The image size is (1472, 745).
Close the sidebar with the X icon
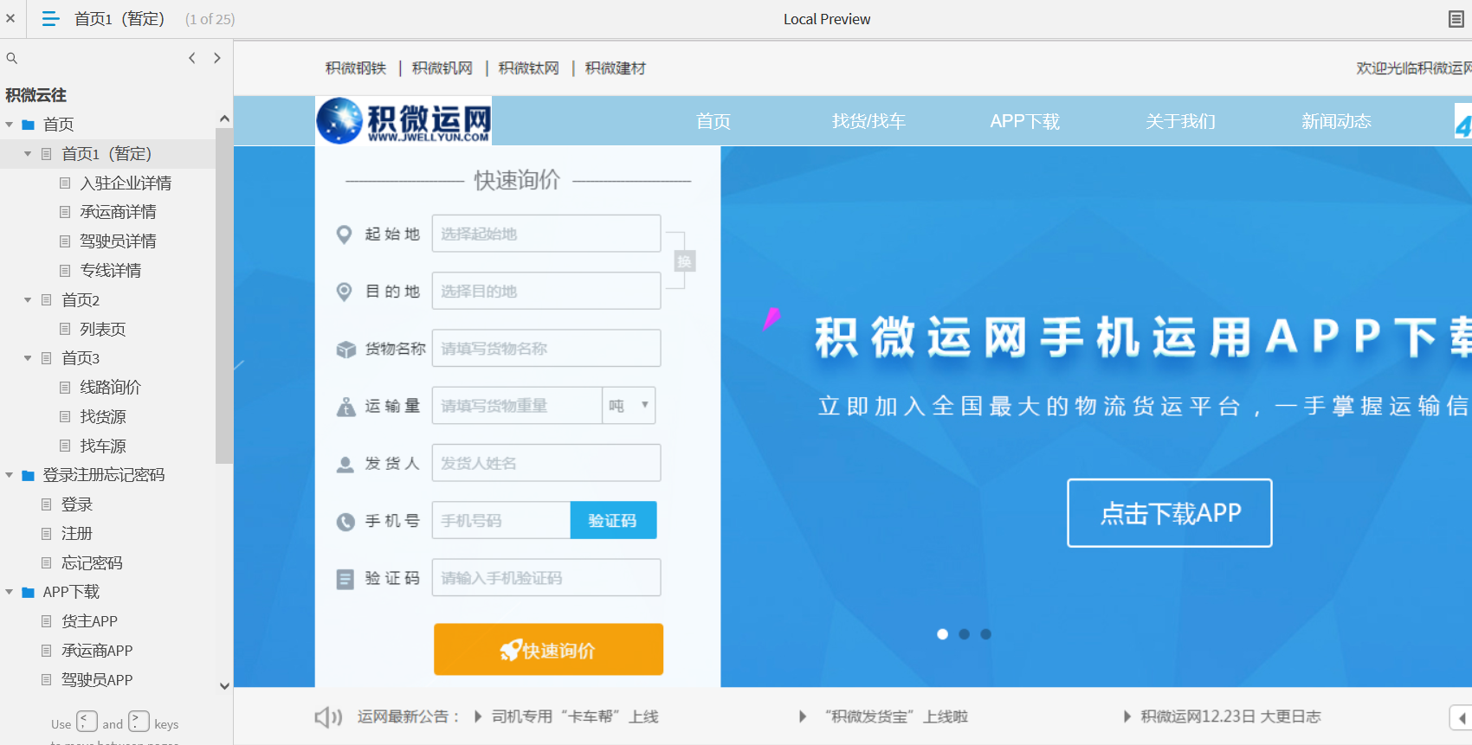coord(10,18)
